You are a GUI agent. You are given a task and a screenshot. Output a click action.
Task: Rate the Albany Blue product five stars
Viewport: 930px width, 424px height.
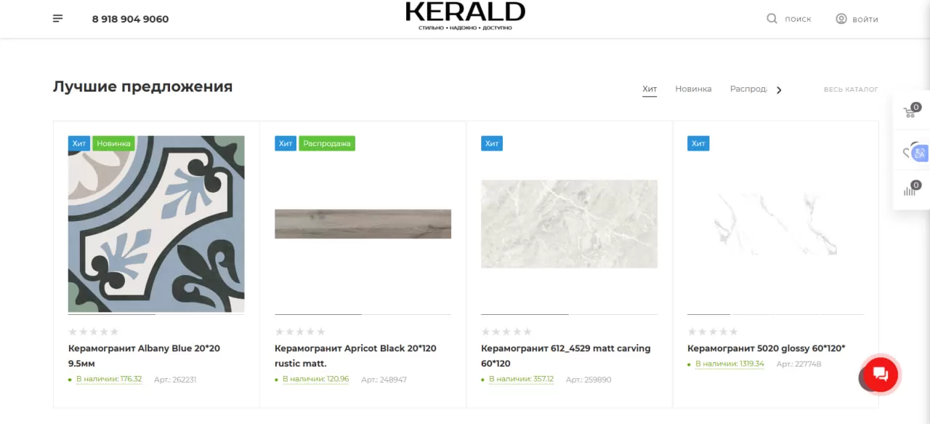[114, 332]
